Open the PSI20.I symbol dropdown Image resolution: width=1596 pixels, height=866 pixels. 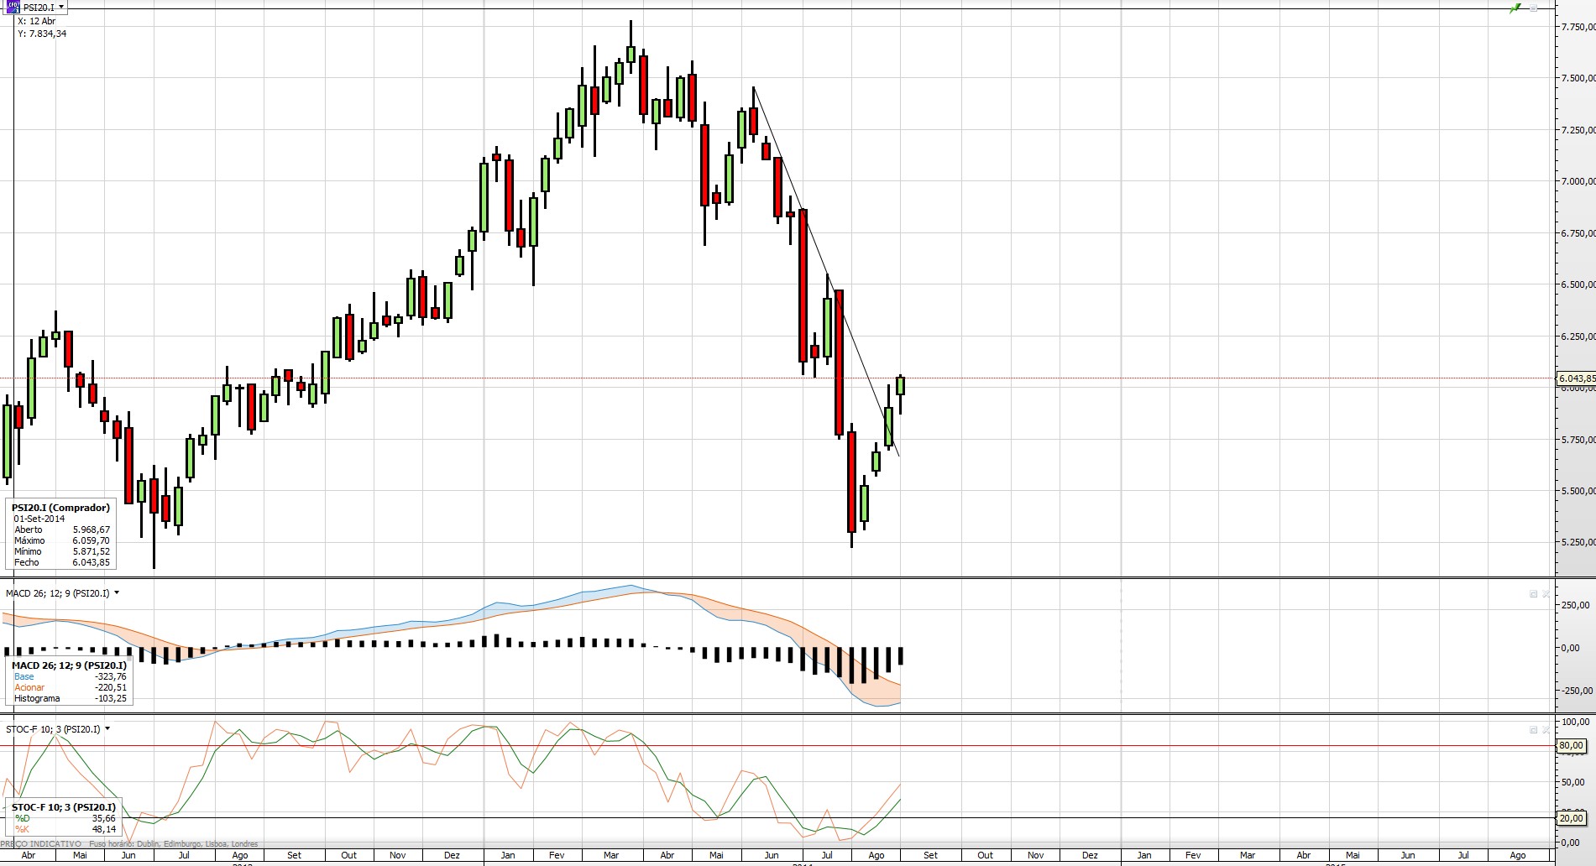point(61,8)
